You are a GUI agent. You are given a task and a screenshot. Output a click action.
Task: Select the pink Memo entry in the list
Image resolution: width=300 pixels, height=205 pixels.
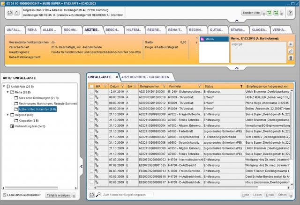point(214,39)
